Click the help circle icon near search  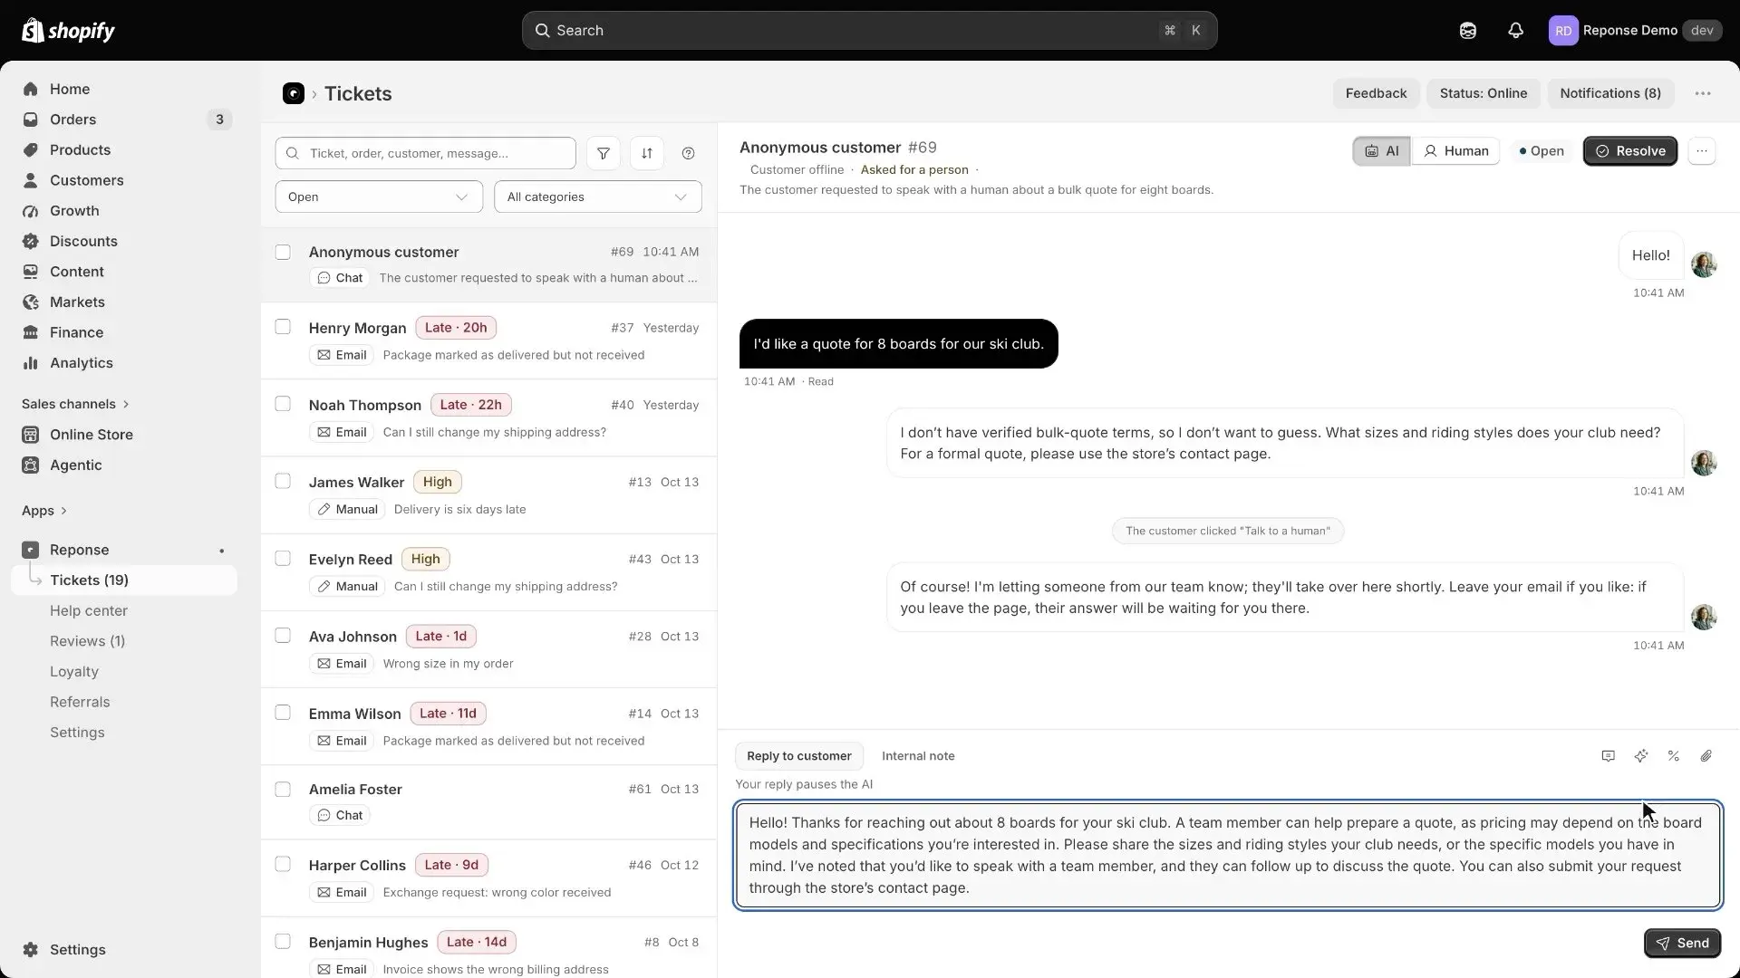pos(689,153)
